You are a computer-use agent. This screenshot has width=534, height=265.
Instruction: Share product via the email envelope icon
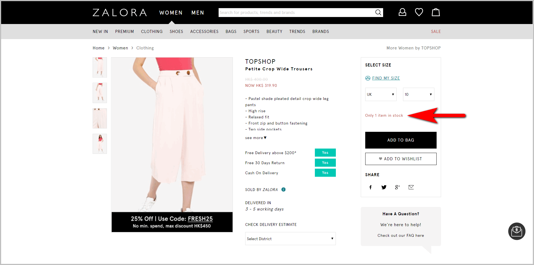pyautogui.click(x=411, y=187)
